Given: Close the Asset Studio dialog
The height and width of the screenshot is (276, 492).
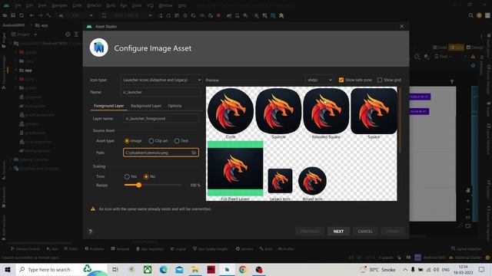Looking at the screenshot, I should (401, 27).
